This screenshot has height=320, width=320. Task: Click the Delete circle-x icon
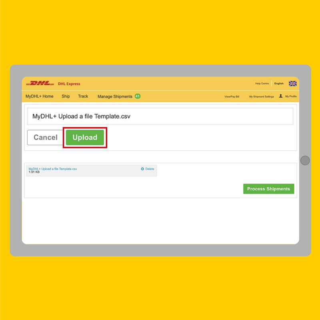pyautogui.click(x=142, y=169)
